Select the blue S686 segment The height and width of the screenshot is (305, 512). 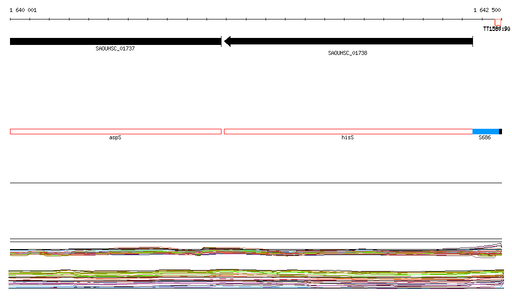(x=485, y=131)
